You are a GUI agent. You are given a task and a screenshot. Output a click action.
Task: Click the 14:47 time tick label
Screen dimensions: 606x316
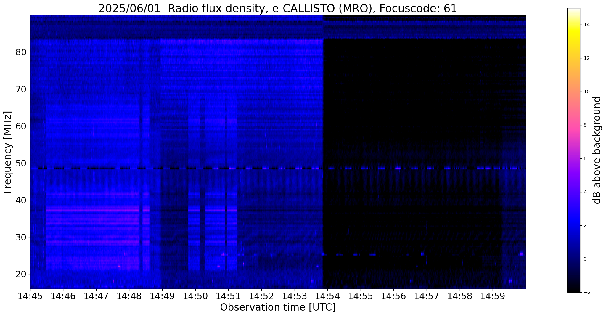point(96,296)
